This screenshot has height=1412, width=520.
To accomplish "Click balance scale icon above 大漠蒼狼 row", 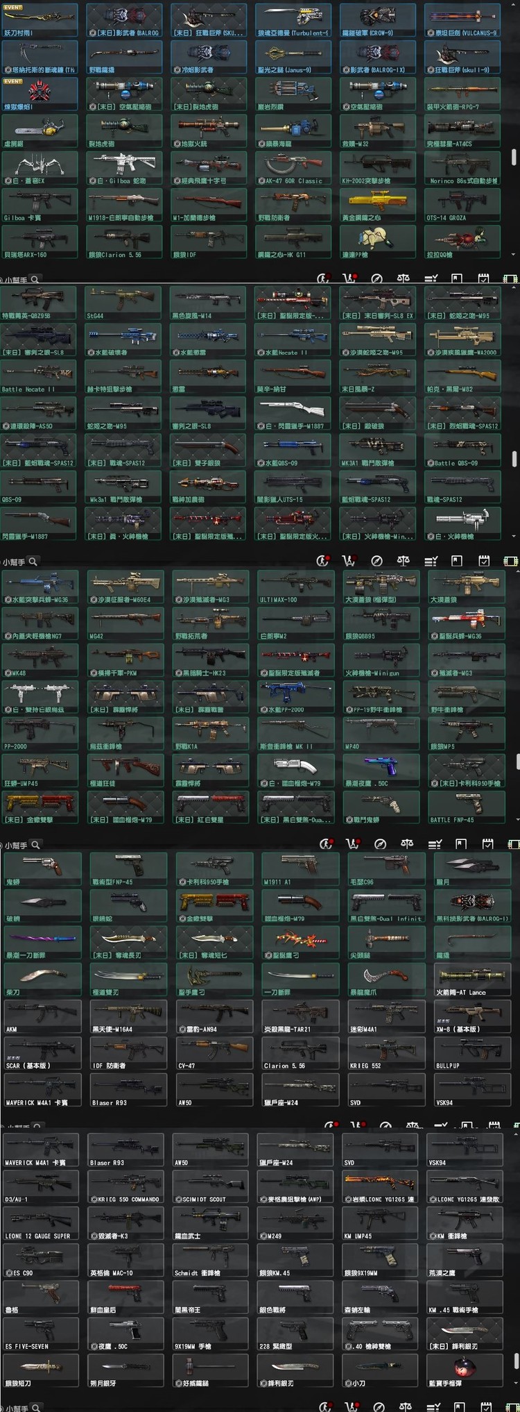I will pyautogui.click(x=404, y=561).
